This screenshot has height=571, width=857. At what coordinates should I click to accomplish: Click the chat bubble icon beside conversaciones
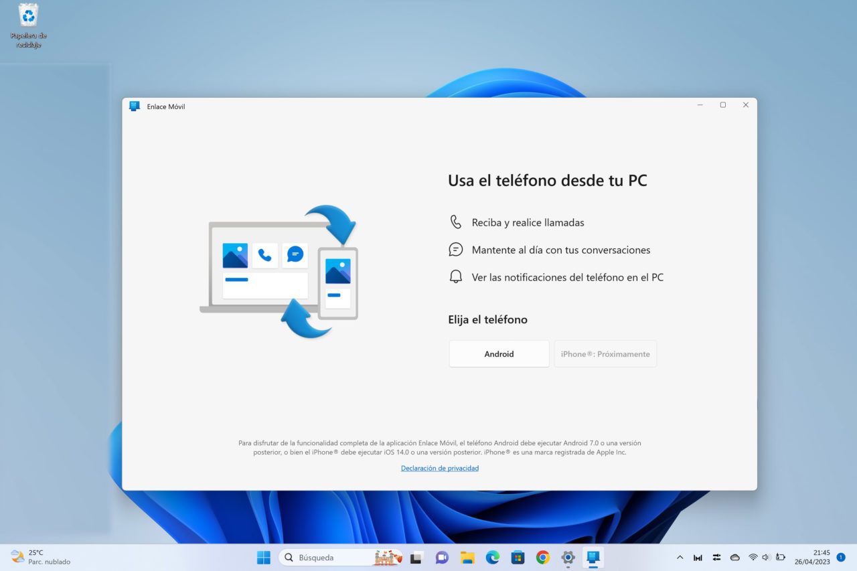(x=456, y=250)
